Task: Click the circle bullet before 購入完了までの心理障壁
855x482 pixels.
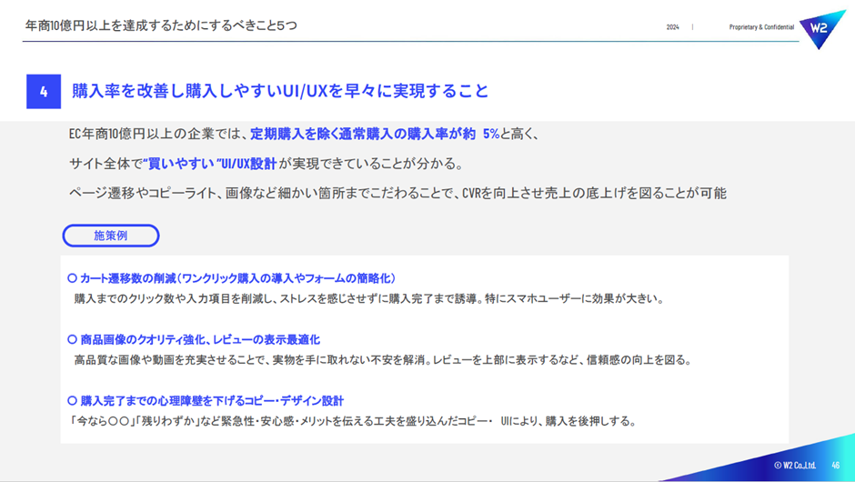Action: (x=72, y=401)
